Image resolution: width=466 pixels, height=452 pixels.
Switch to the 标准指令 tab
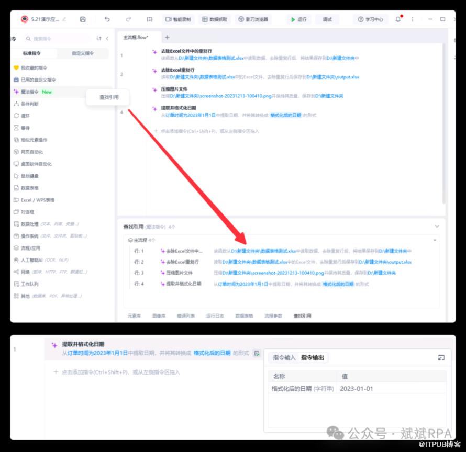(x=32, y=53)
